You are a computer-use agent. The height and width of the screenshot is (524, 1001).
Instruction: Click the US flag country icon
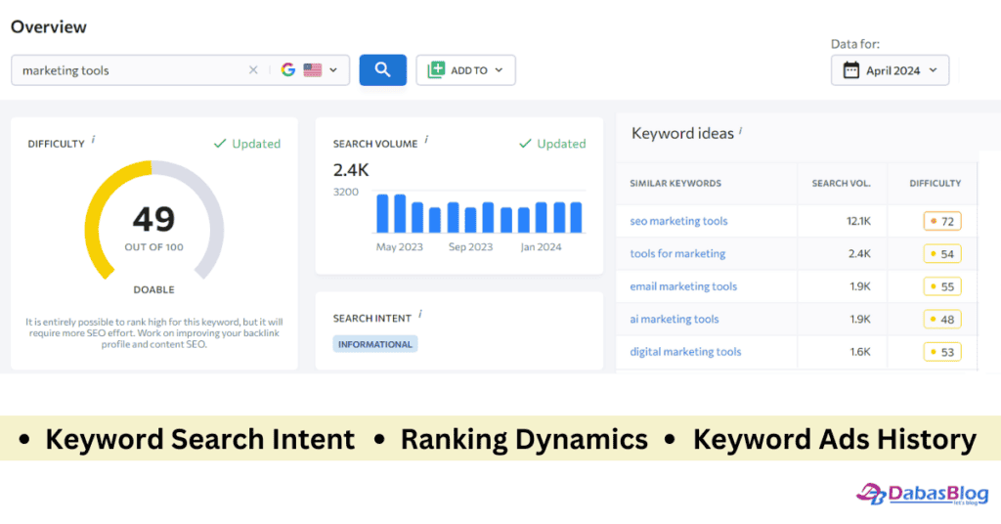point(313,70)
